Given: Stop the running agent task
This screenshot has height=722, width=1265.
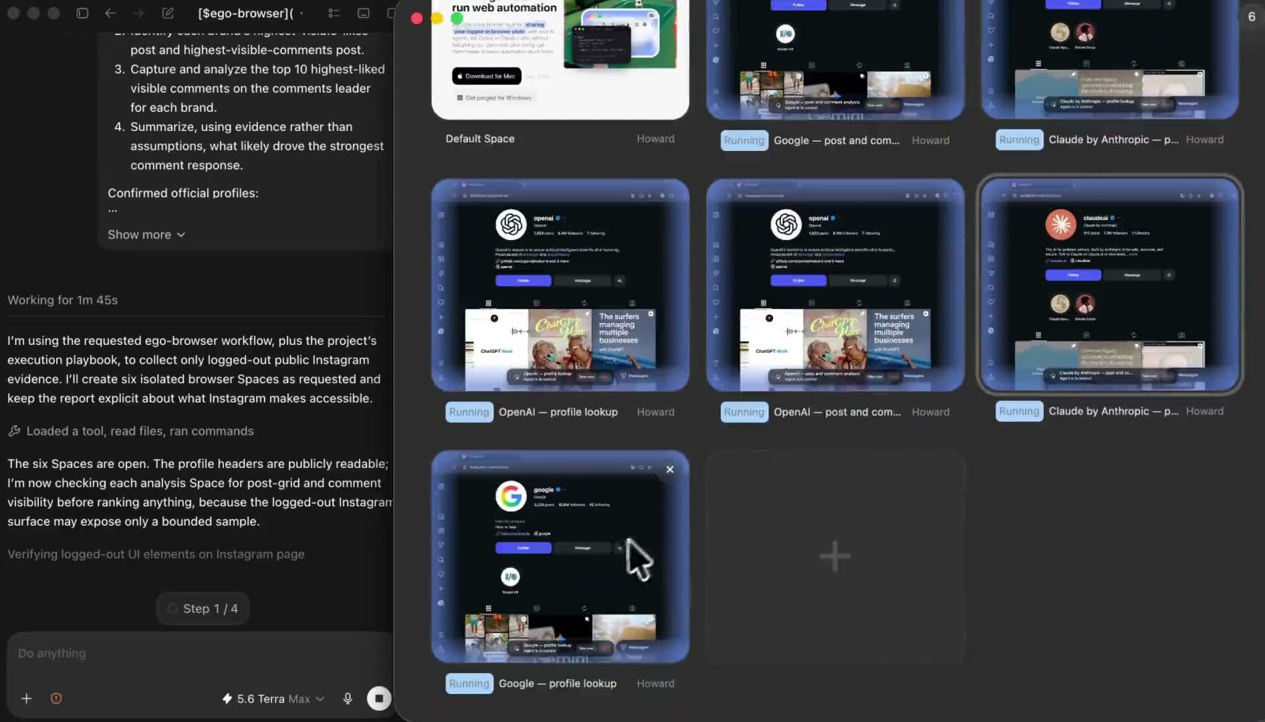Looking at the screenshot, I should [x=379, y=699].
